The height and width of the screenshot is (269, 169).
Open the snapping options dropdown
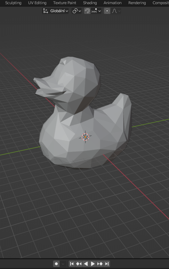click(96, 11)
